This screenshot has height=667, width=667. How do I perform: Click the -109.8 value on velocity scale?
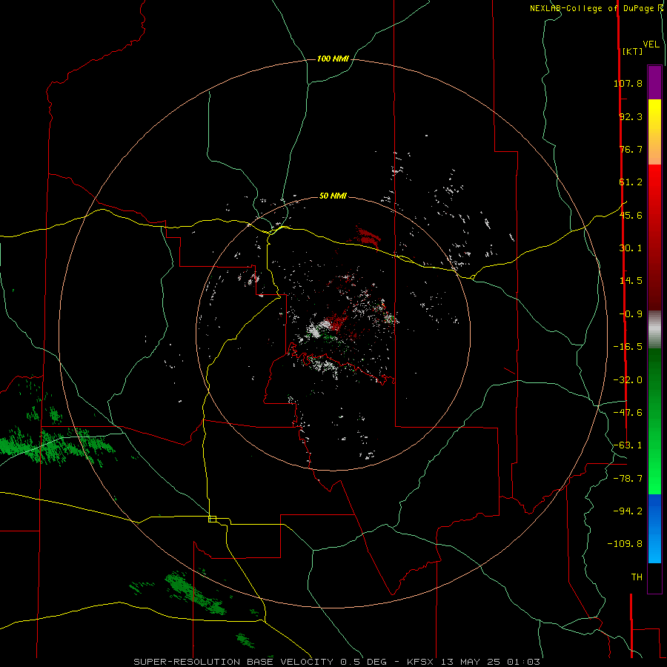[625, 544]
